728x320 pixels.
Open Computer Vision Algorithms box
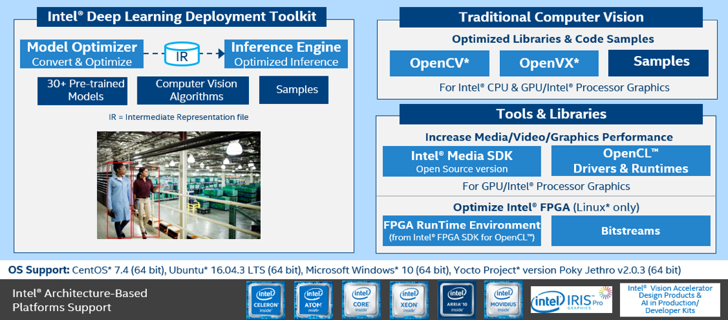point(196,89)
